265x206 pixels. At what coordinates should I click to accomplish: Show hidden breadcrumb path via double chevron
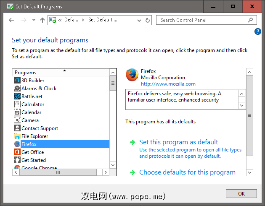point(60,20)
